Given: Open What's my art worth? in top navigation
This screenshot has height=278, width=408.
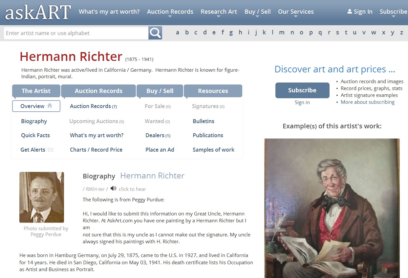Looking at the screenshot, I should pyautogui.click(x=109, y=11).
